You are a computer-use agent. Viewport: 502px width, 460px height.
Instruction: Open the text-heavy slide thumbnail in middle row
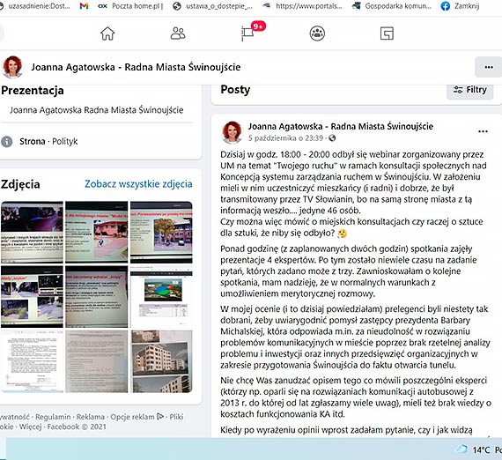click(x=96, y=297)
